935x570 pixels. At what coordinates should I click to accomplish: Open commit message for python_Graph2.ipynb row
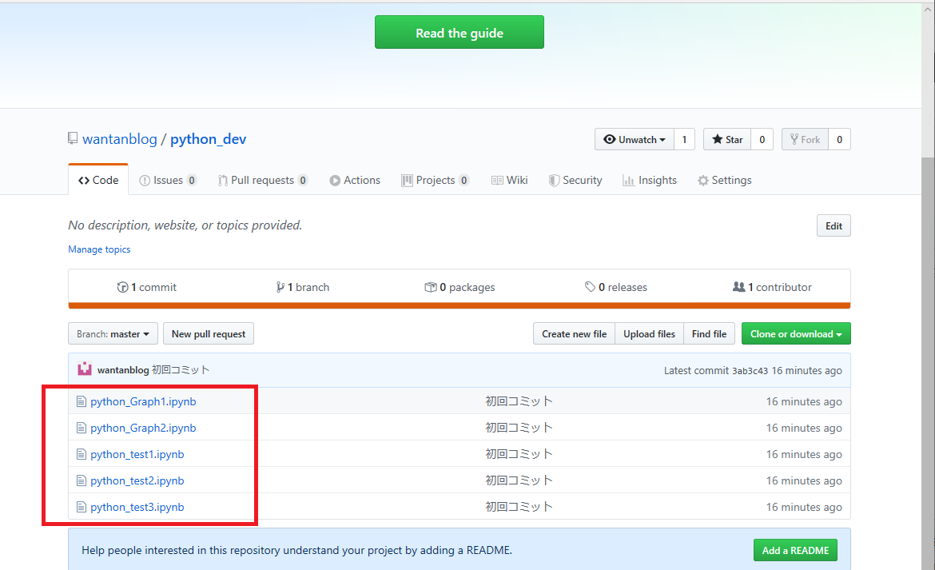[x=519, y=428]
